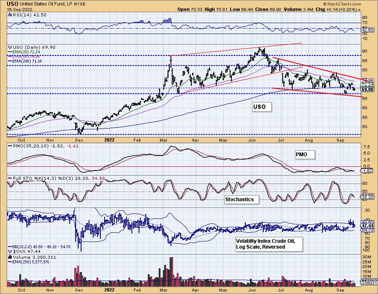Click the Sep label on the bottom time axis
378x294 pixels.
coord(340,290)
